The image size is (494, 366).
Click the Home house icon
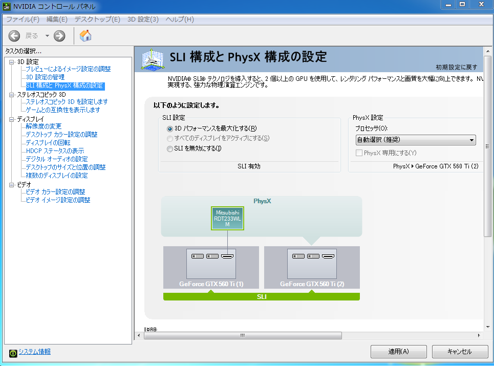[85, 36]
